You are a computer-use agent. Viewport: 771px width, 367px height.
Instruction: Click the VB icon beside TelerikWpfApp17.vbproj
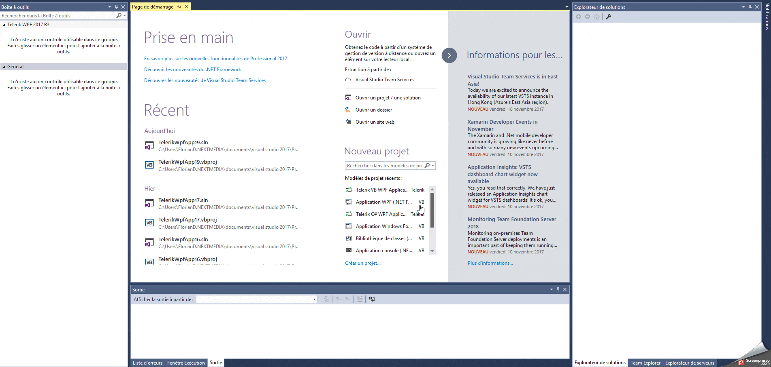[149, 223]
